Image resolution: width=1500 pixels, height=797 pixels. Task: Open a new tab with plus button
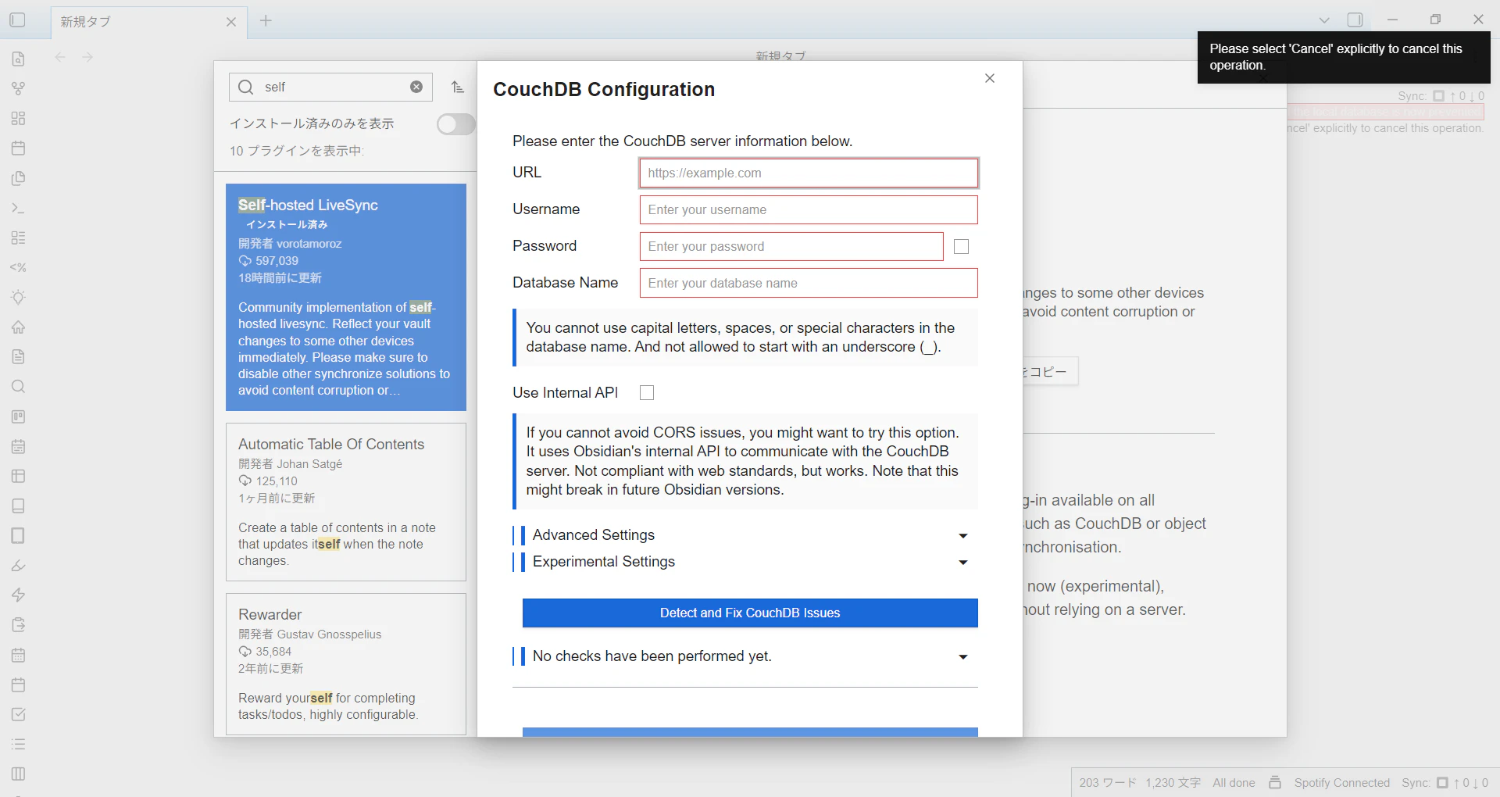click(266, 21)
